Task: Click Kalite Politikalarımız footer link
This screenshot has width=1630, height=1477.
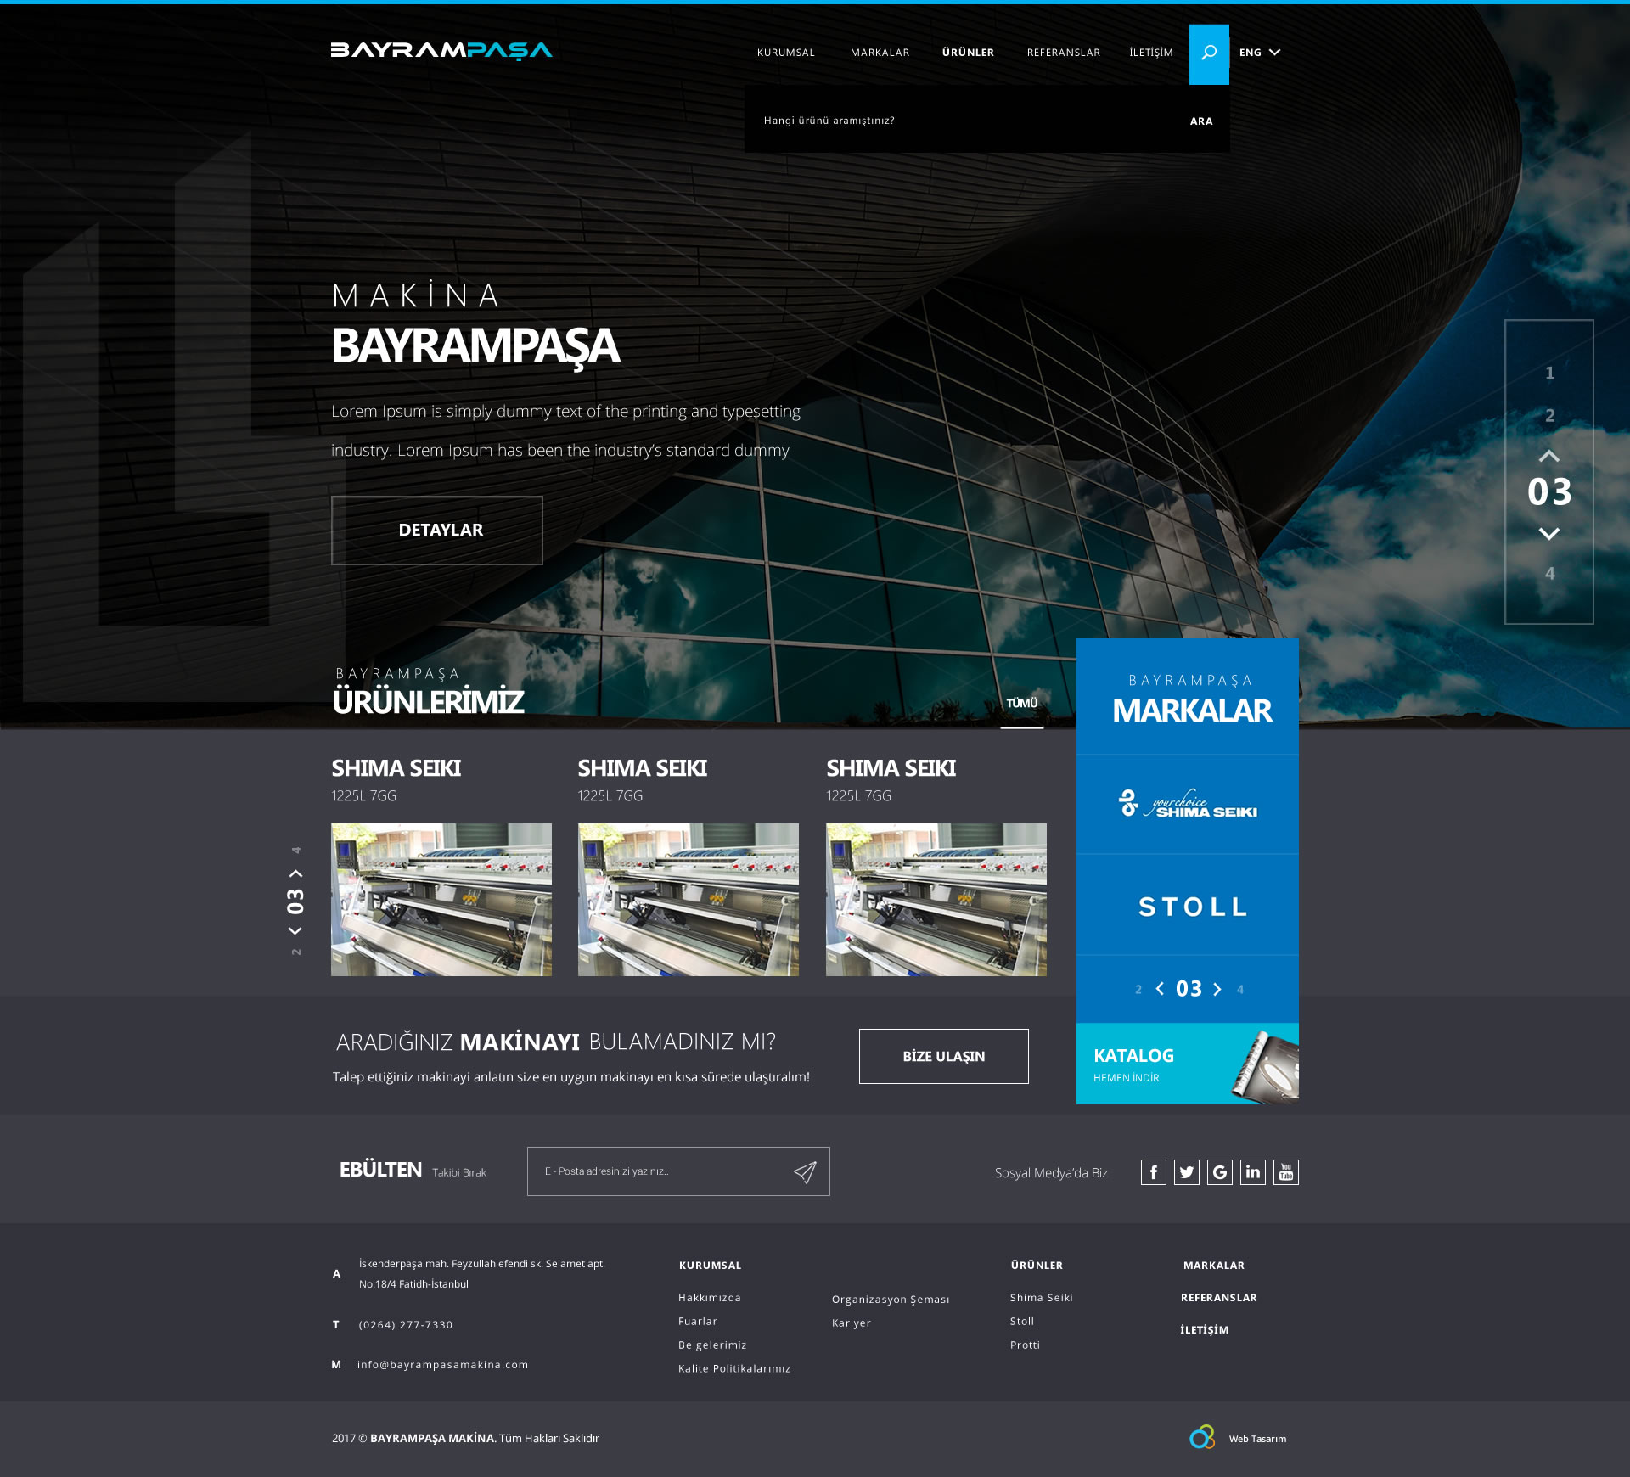Action: click(734, 1369)
